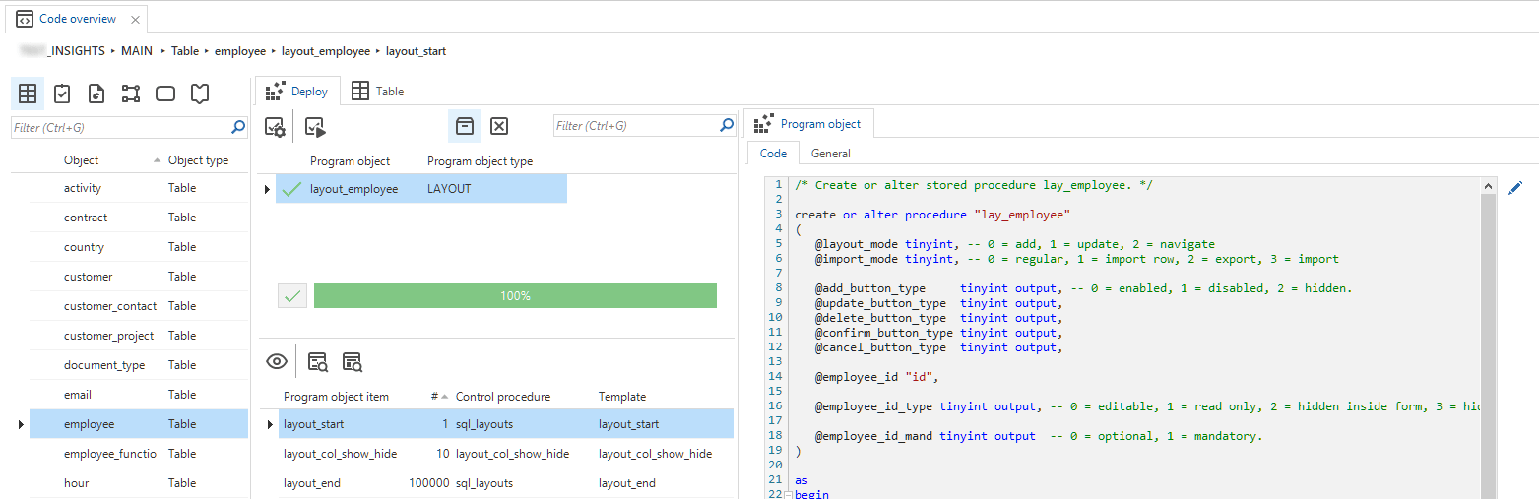This screenshot has height=499, width=1539.
Task: Sort by Control procedure header
Action: (x=503, y=397)
